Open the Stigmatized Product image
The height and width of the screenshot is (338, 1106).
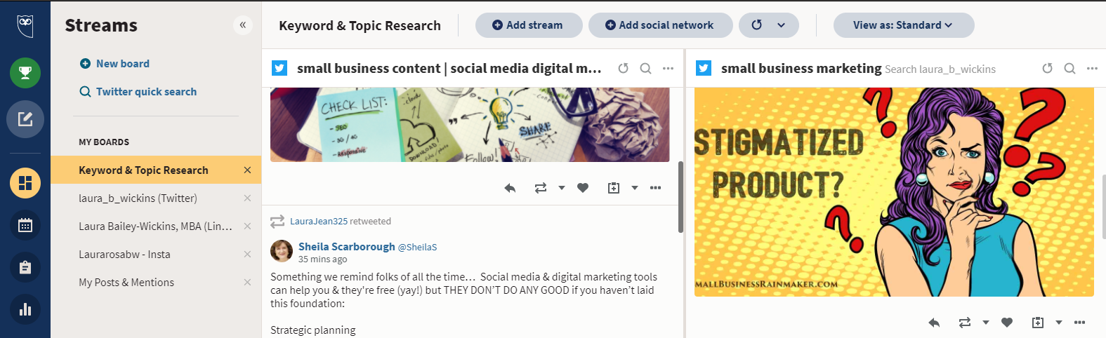point(894,192)
